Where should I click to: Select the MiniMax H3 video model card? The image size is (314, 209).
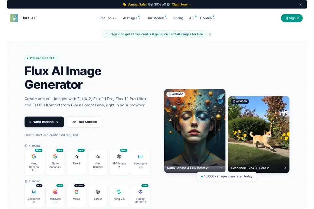pyautogui.click(x=55, y=196)
